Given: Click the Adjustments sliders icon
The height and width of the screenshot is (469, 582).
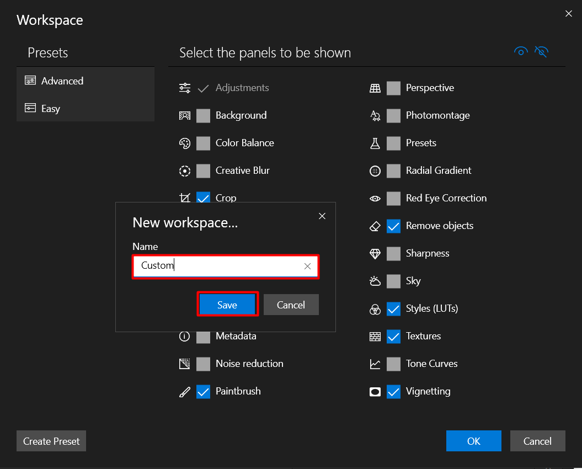Looking at the screenshot, I should pos(184,88).
